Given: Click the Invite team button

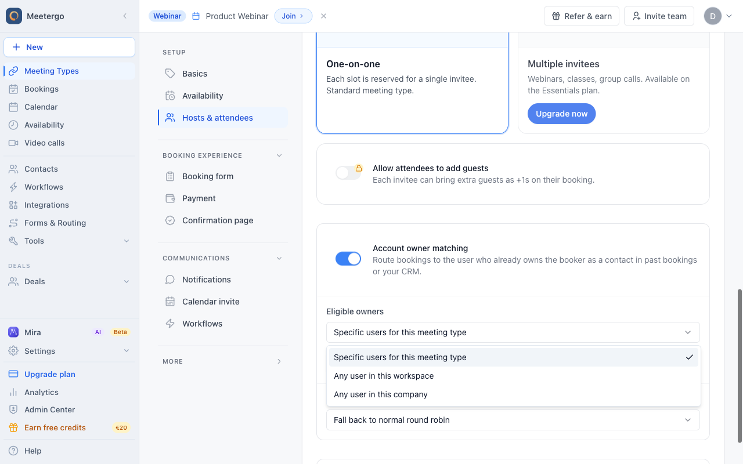Looking at the screenshot, I should coord(659,16).
